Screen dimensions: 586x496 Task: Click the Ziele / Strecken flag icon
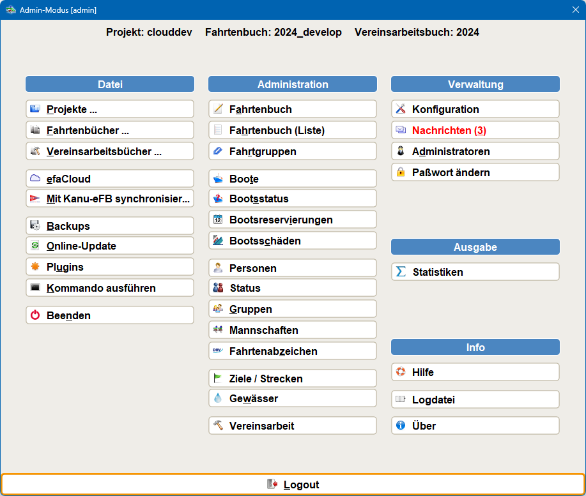point(218,378)
